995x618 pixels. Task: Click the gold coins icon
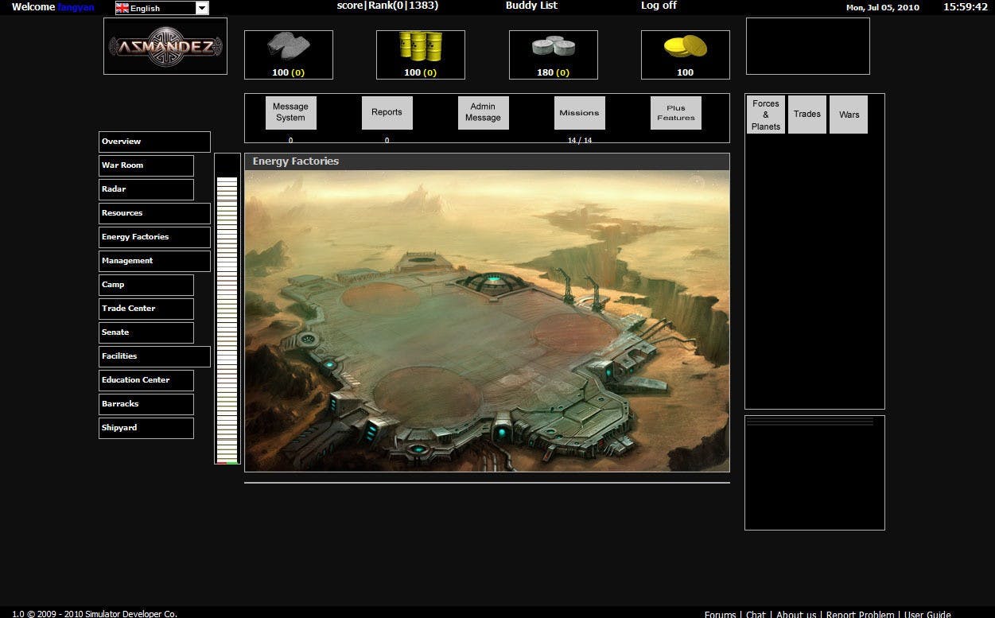click(x=685, y=46)
